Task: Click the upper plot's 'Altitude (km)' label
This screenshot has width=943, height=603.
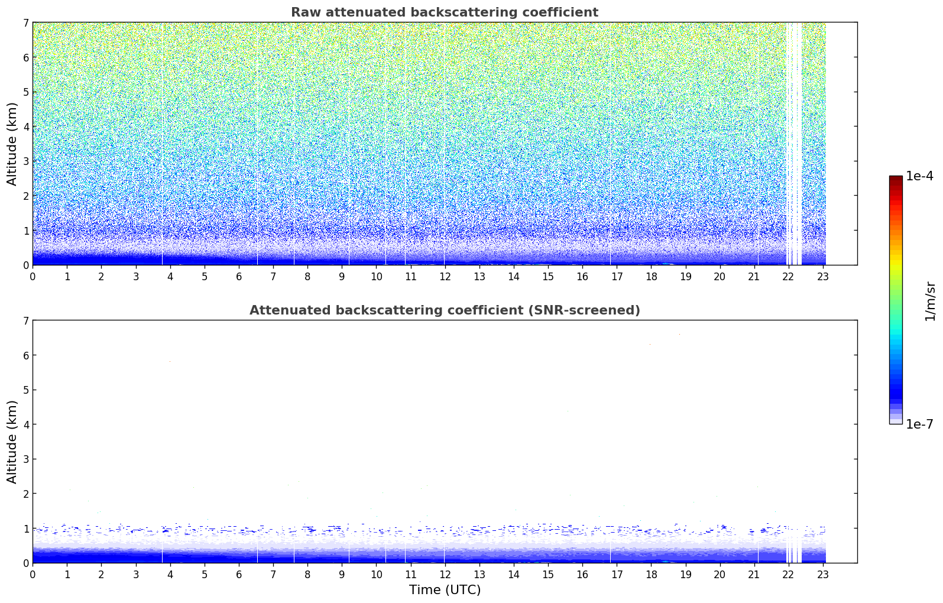Action: click(12, 144)
